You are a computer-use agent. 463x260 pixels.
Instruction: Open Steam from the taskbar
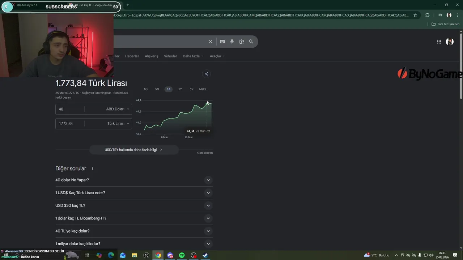(x=205, y=255)
